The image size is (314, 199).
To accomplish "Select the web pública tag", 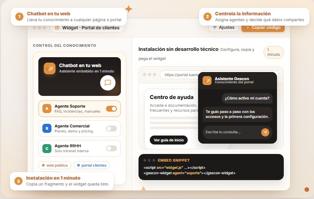I will pyautogui.click(x=55, y=165).
